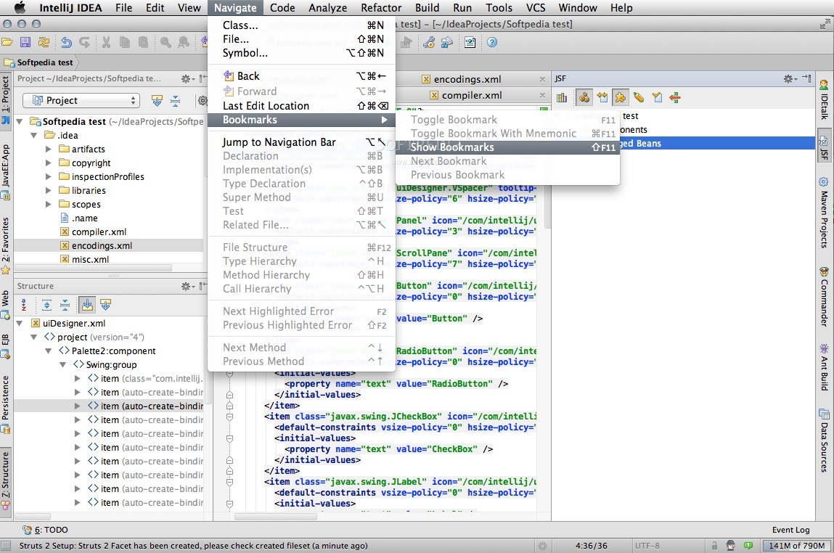Open Project view type dropdown
The width and height of the screenshot is (834, 553).
[81, 100]
